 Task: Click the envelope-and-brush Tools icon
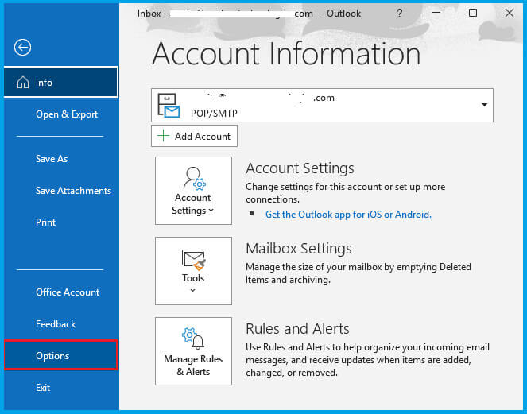point(194,260)
